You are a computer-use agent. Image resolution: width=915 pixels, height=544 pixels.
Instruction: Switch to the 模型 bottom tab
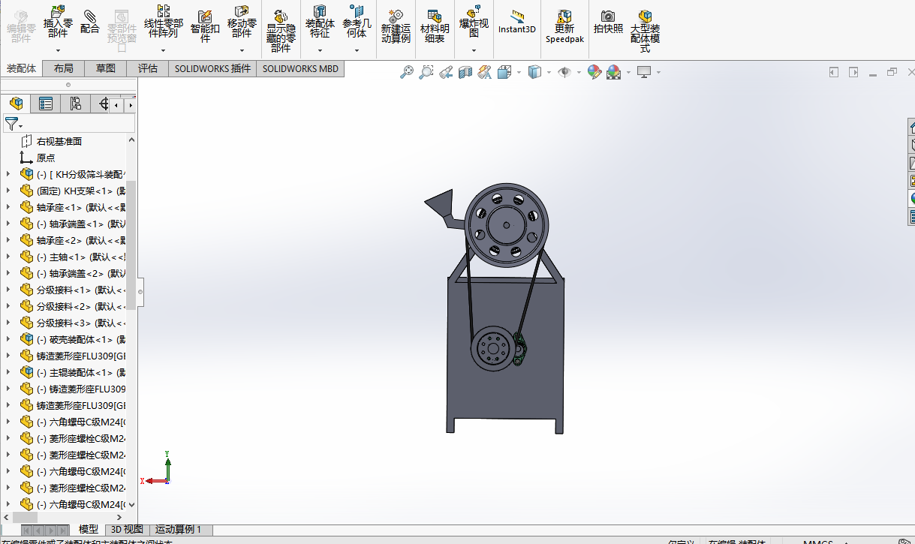pos(89,529)
